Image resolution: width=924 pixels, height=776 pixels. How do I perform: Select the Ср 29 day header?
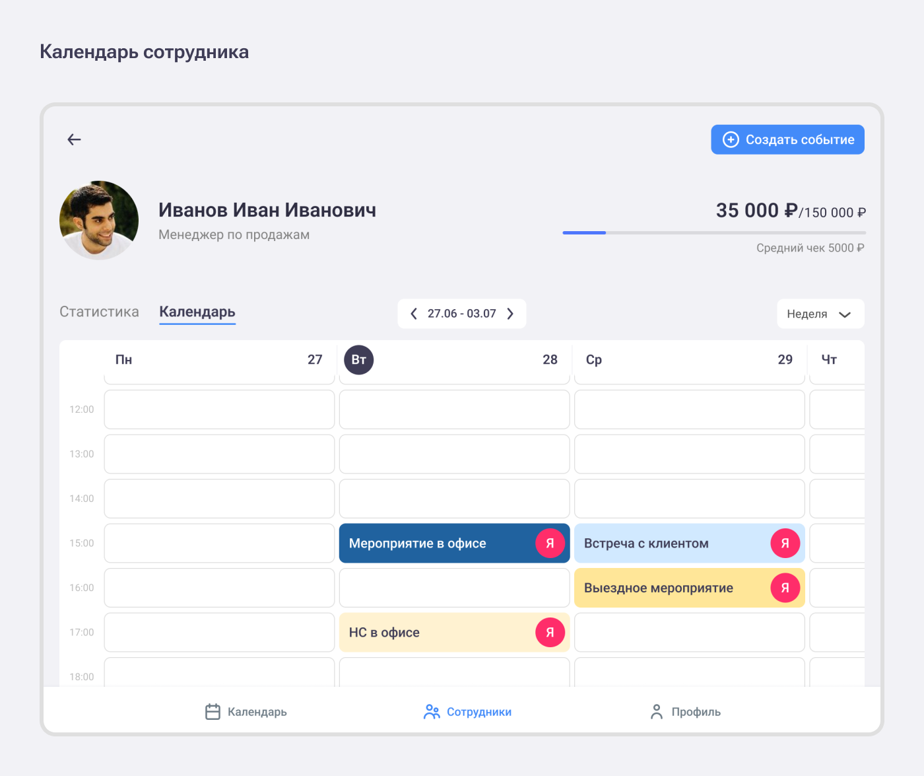[689, 360]
